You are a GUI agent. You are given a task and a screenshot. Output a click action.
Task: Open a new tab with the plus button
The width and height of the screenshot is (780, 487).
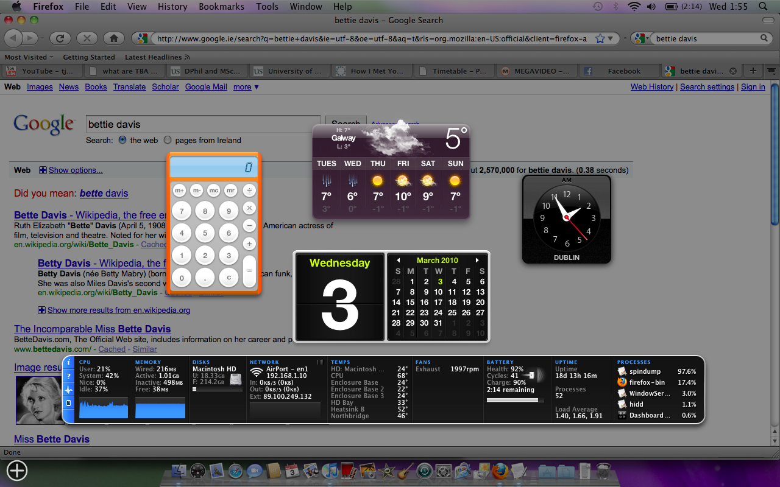753,71
